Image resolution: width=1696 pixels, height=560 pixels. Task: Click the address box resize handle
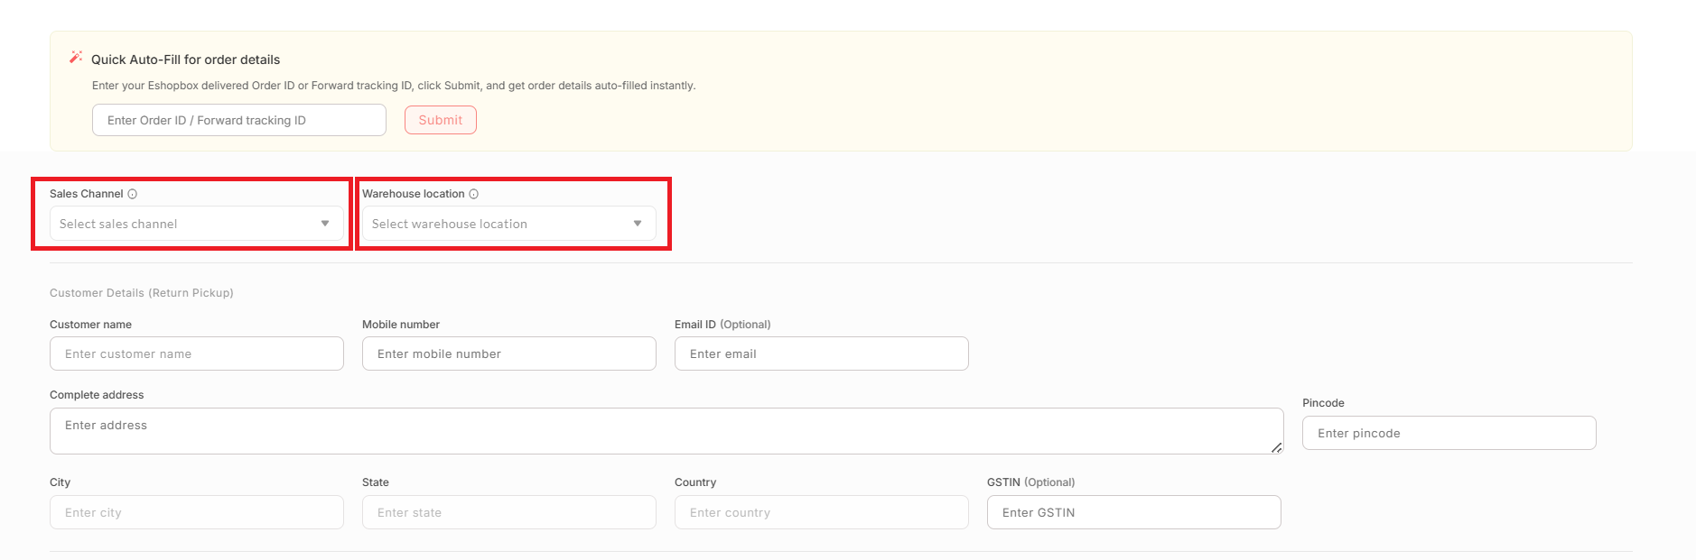pos(1276,447)
